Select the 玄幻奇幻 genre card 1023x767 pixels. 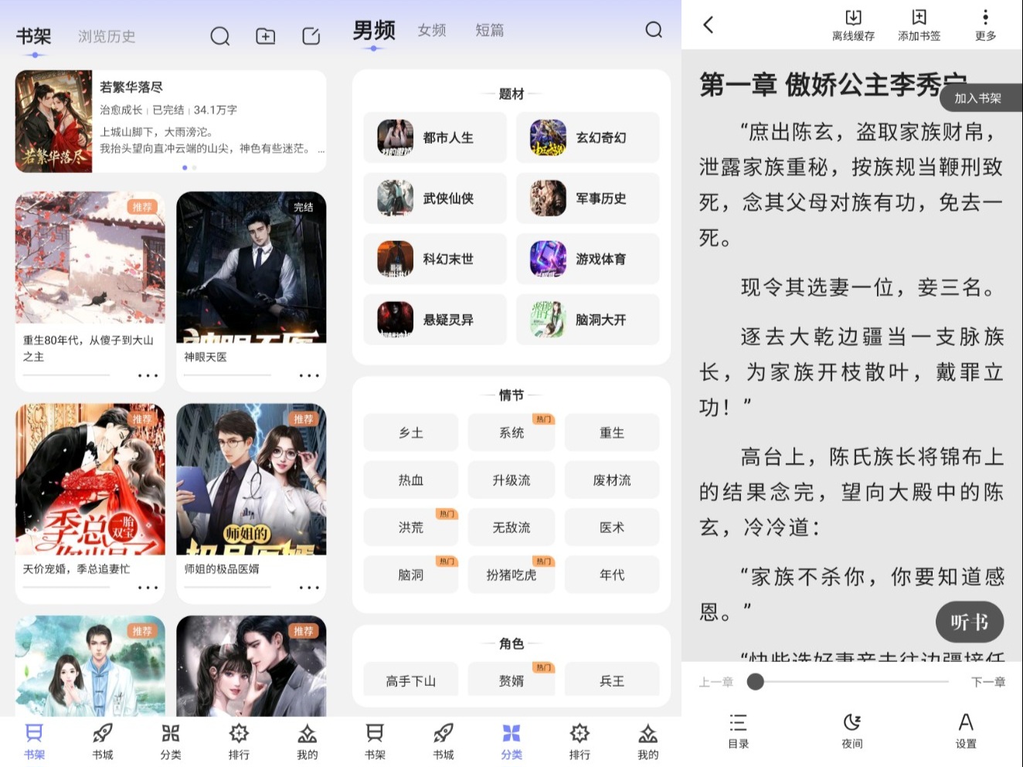588,137
